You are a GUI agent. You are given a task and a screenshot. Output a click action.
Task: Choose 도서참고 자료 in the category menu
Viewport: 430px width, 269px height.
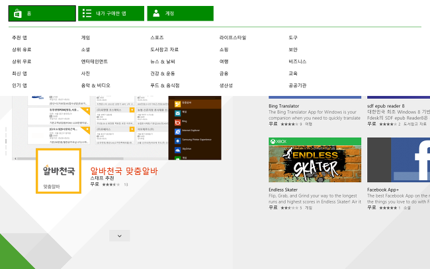pyautogui.click(x=164, y=50)
